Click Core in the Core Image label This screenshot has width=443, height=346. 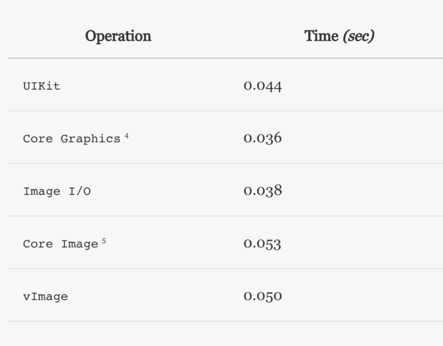(x=38, y=244)
